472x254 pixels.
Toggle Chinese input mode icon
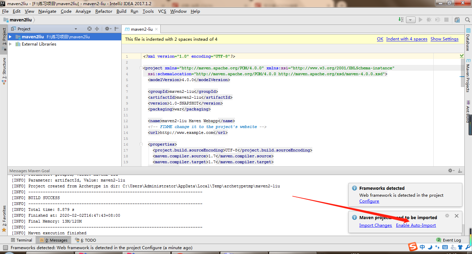[422, 247]
